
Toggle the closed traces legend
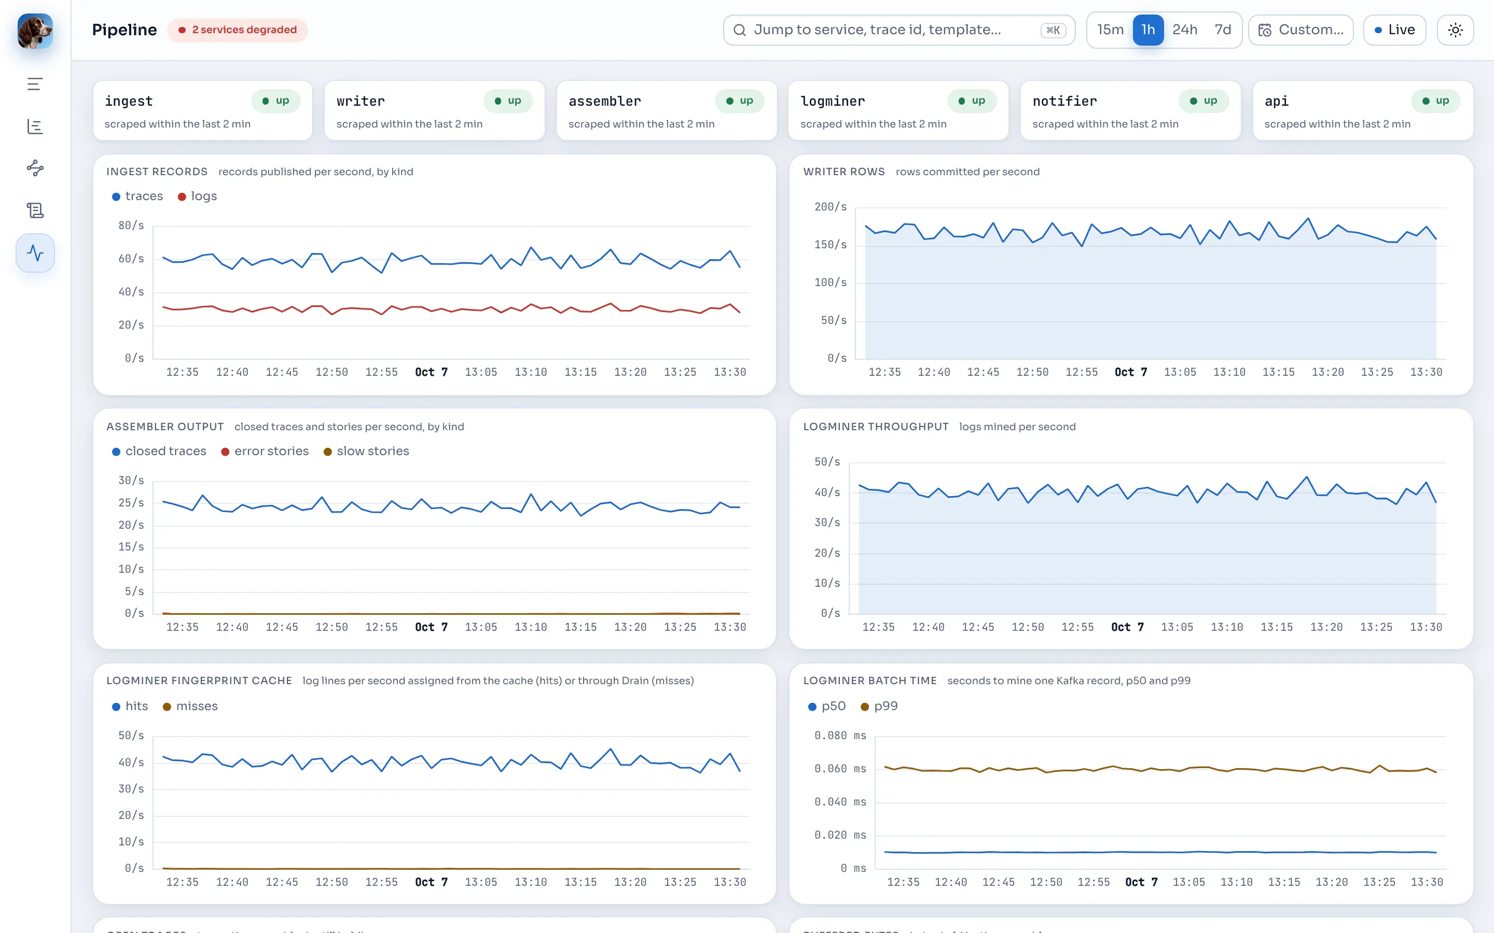click(x=159, y=451)
